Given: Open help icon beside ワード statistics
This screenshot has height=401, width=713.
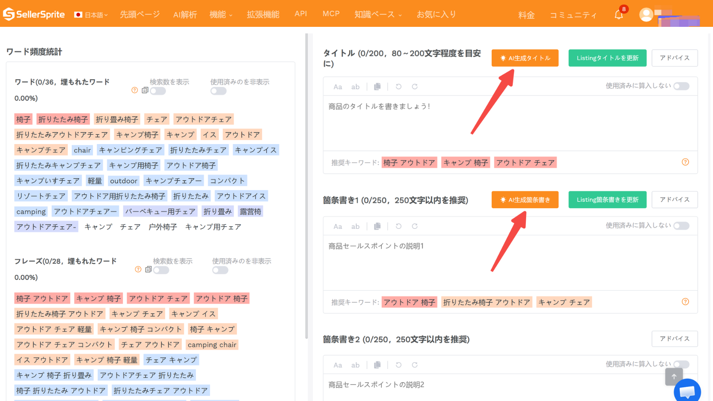Looking at the screenshot, I should (x=135, y=90).
